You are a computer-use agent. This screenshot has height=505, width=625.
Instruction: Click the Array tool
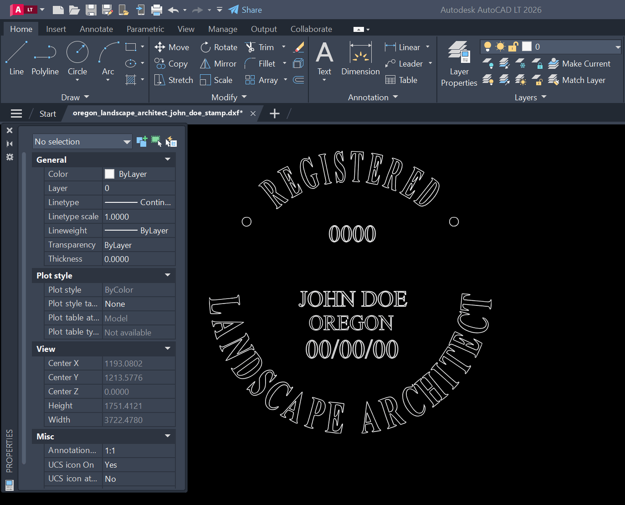(261, 80)
